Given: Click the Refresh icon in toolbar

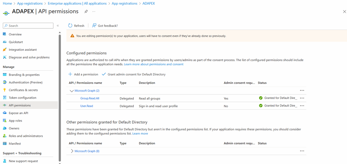Looking at the screenshot, I should [70, 26].
